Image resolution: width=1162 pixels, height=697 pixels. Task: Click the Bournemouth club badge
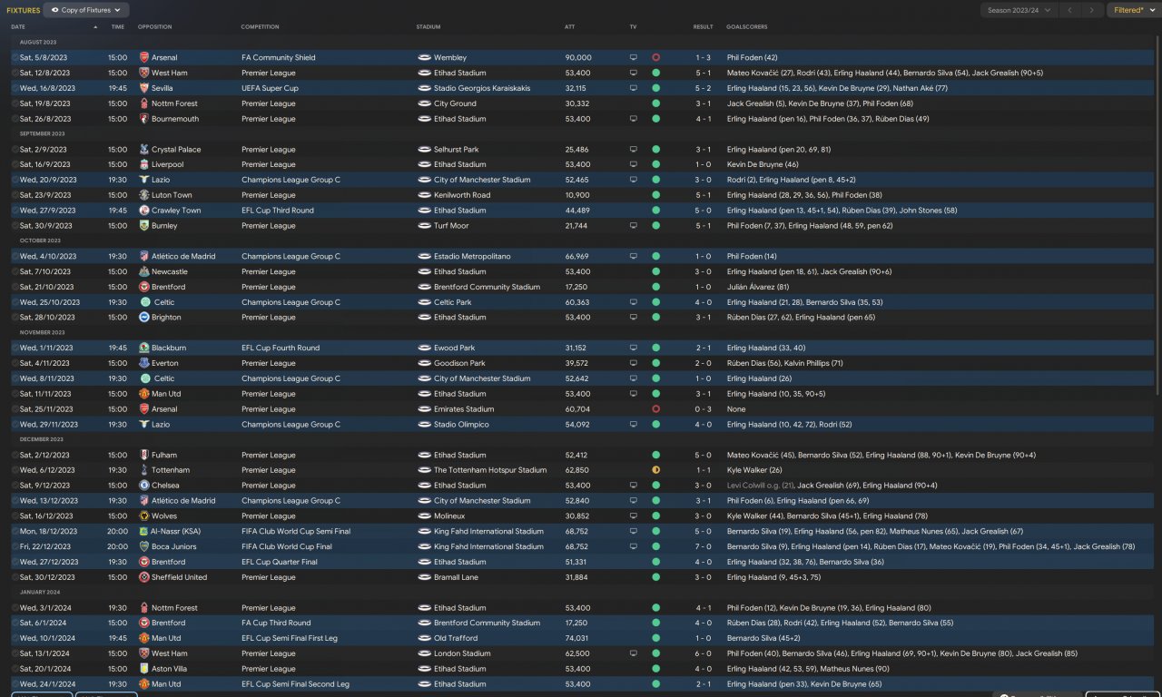click(144, 119)
